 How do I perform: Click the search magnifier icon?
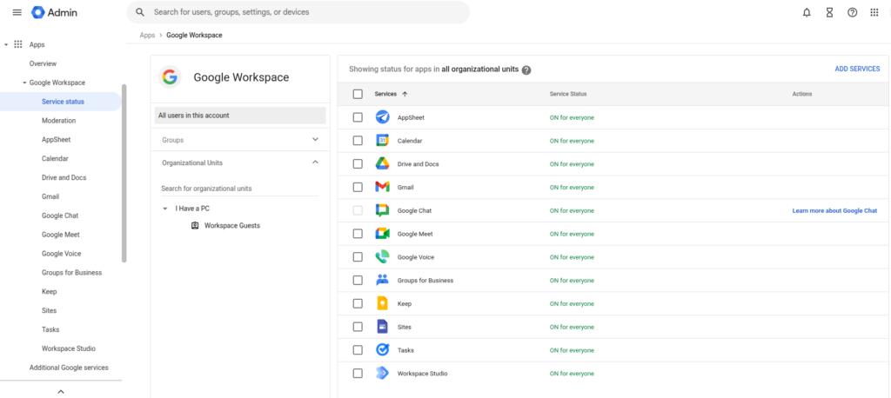click(x=140, y=12)
